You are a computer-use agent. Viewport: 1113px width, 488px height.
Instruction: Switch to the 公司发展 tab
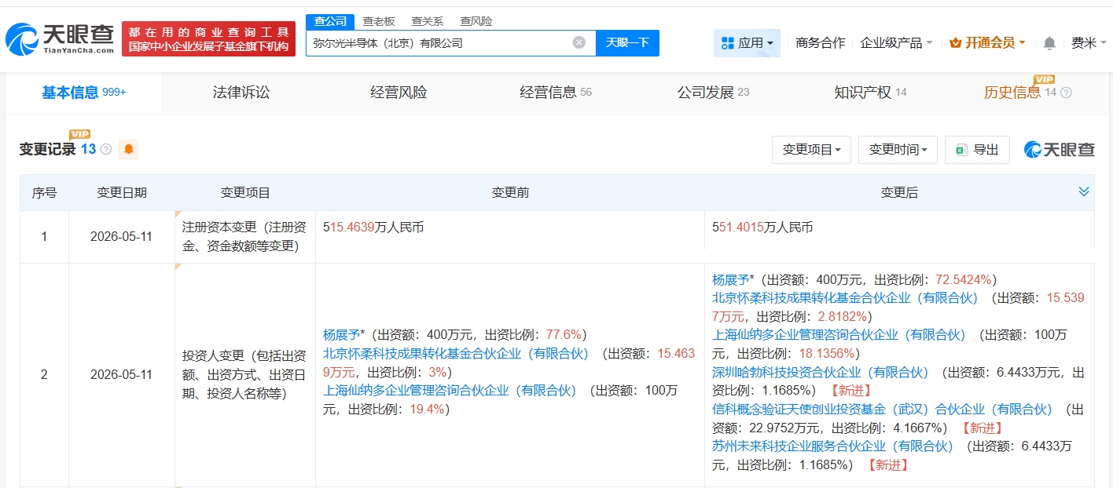click(713, 93)
